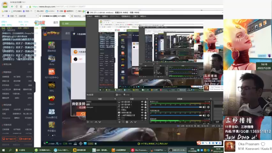Expand 全部 next to 单机热游 category

[x=29, y=105]
